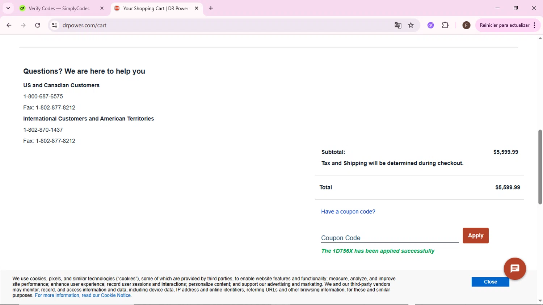Select the phone number 1-802-870-1437
The image size is (543, 305).
pos(43,130)
